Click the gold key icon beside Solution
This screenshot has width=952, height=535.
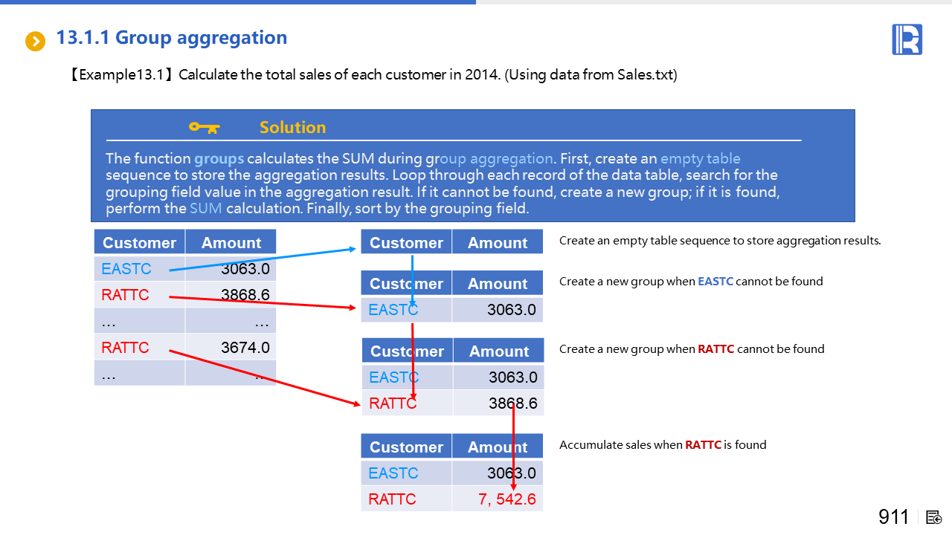pyautogui.click(x=204, y=127)
